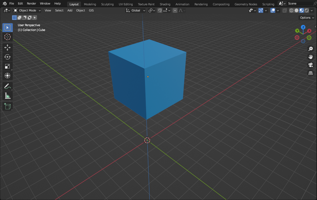Screen dimensions: 317x200
Task: Activate the Measure tool
Action: [x=7, y=95]
